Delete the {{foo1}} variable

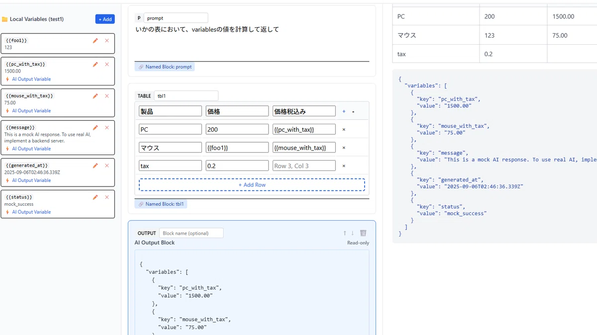tap(107, 41)
